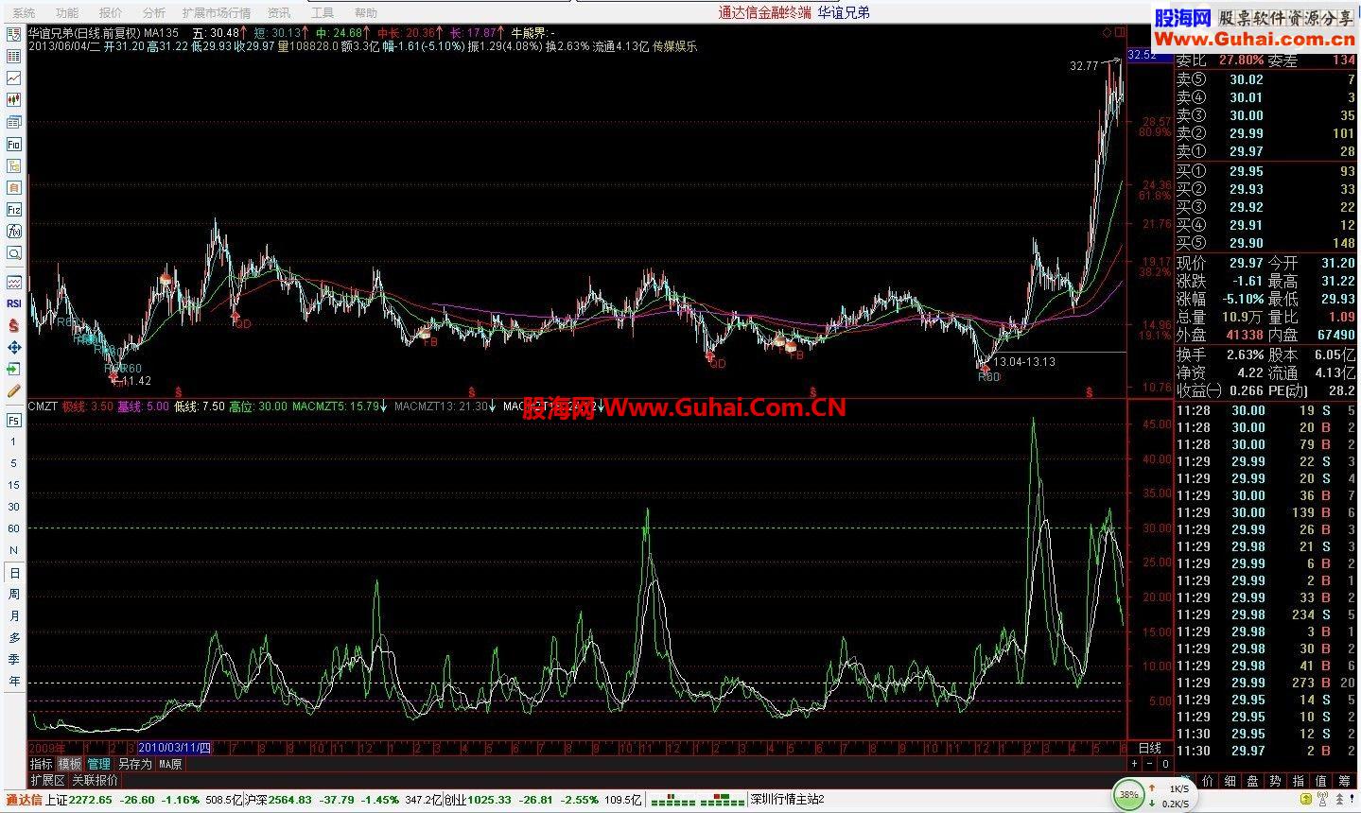Select the N custom period button
The width and height of the screenshot is (1361, 813).
(x=14, y=550)
